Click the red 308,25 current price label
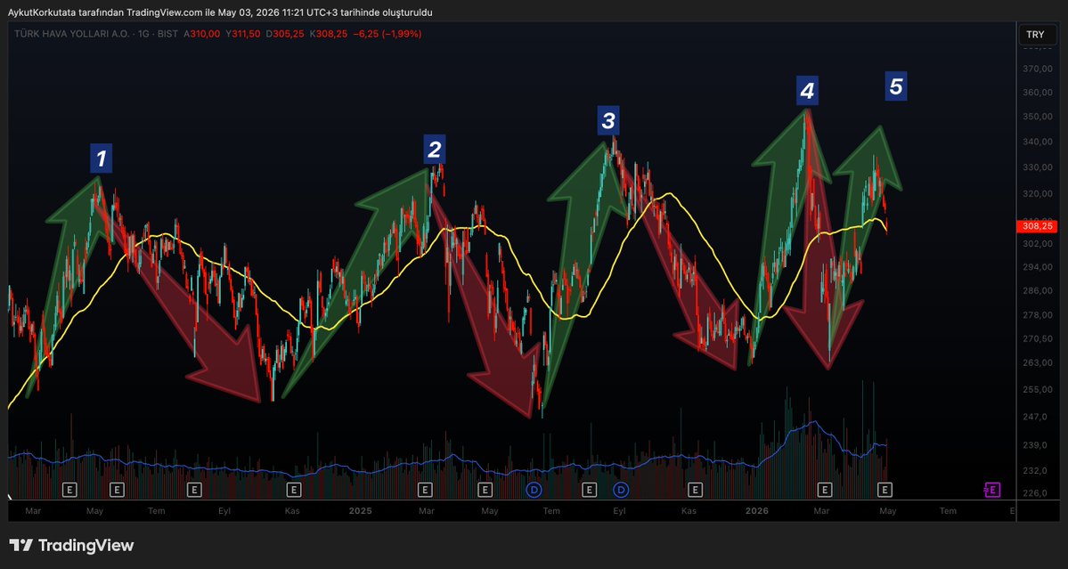The image size is (1068, 569). coord(1037,226)
